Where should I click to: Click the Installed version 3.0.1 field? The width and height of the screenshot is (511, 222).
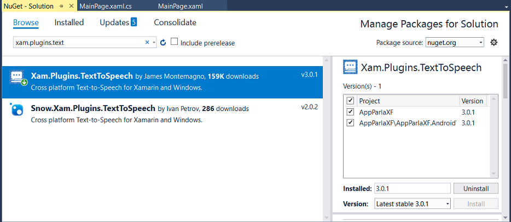[x=413, y=189]
